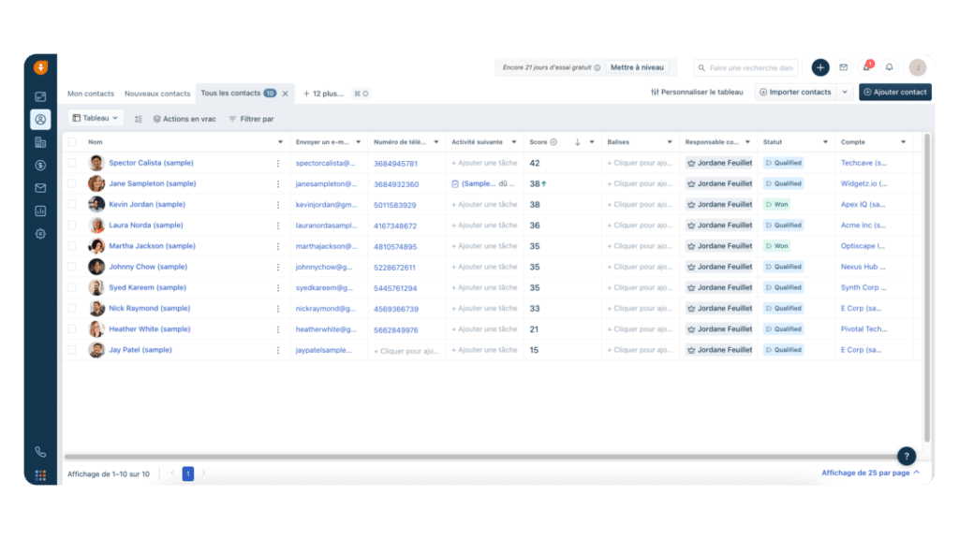Open the Companies section in the sidebar

39,140
